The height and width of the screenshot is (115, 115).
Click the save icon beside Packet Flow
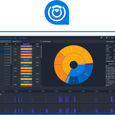point(20,41)
